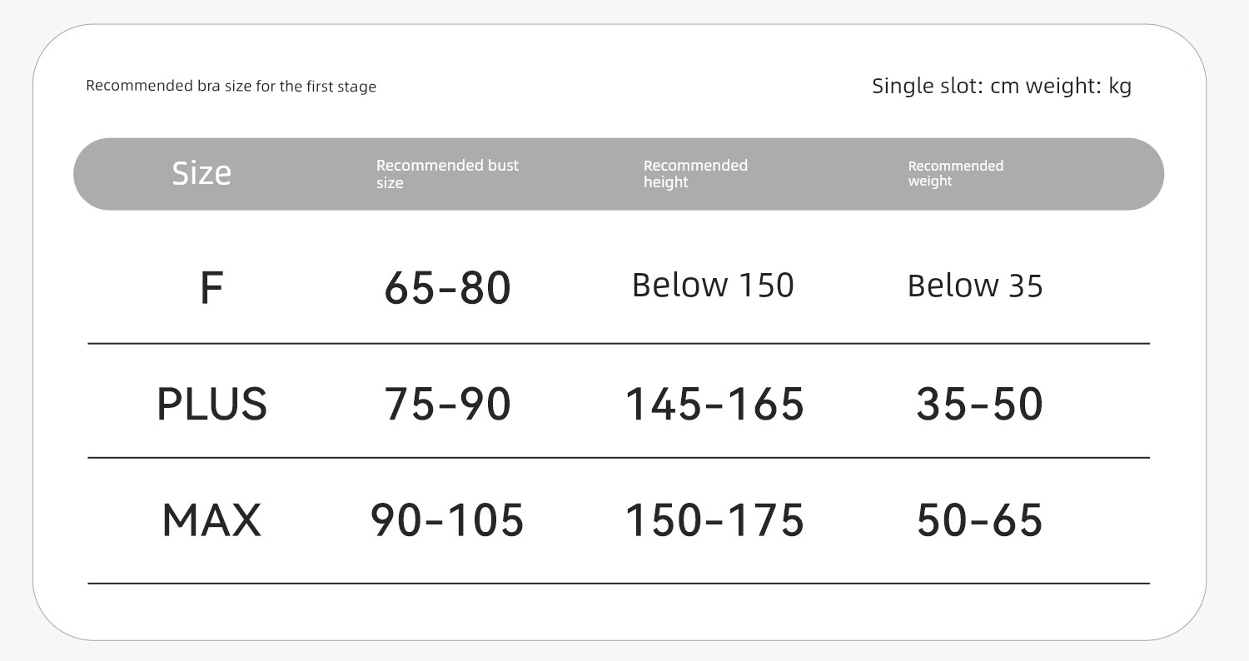The image size is (1249, 661).
Task: Click the 'Single slot: cm weight: kg' note
Action: (1002, 86)
